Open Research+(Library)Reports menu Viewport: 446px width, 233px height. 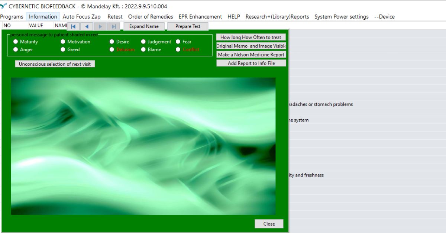277,17
